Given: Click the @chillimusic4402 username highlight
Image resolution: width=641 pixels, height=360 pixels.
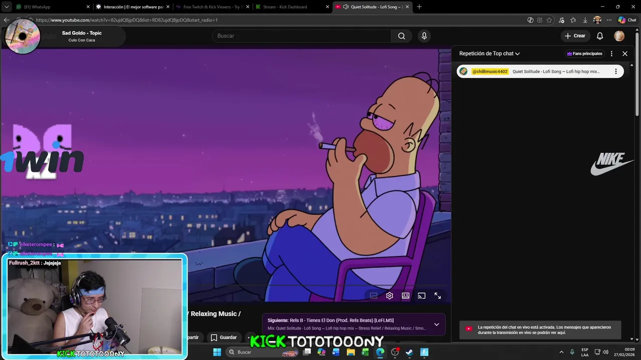Looking at the screenshot, I should 490,71.
